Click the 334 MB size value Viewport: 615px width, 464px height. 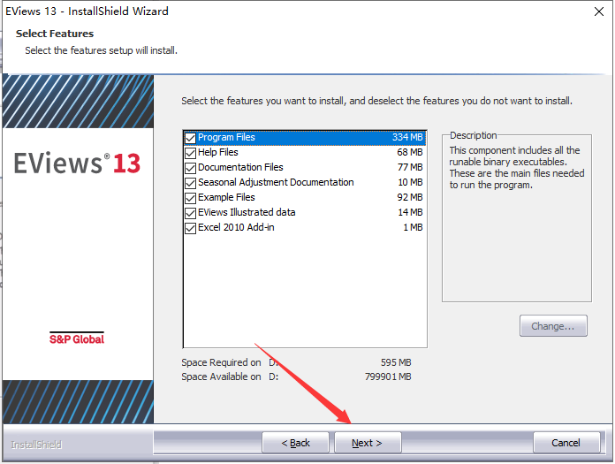pos(407,137)
